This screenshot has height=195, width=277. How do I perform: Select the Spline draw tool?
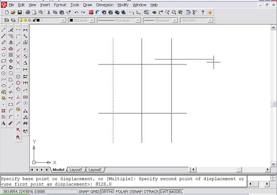click(x=4, y=80)
